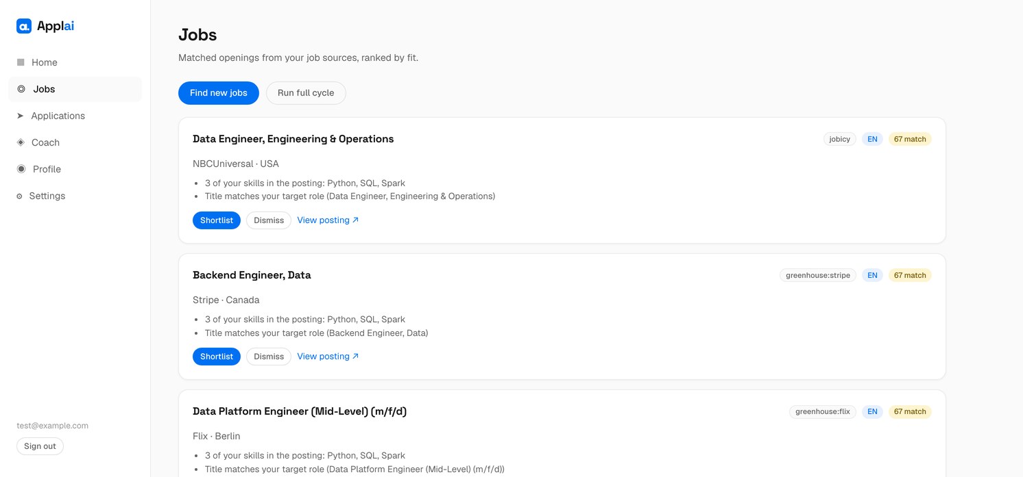The width and height of the screenshot is (1023, 477).
Task: Click "Title matches your target role (Backend Engineer, Data)"
Action: point(317,333)
